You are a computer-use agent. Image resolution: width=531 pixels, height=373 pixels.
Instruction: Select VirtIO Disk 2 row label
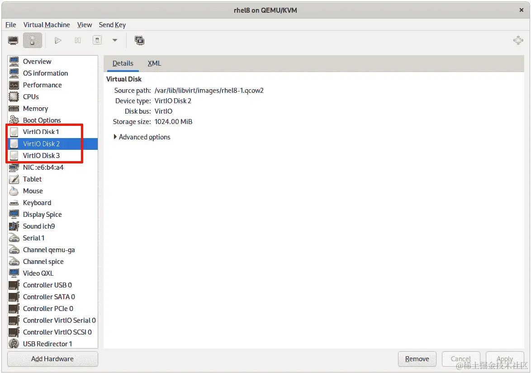click(41, 143)
